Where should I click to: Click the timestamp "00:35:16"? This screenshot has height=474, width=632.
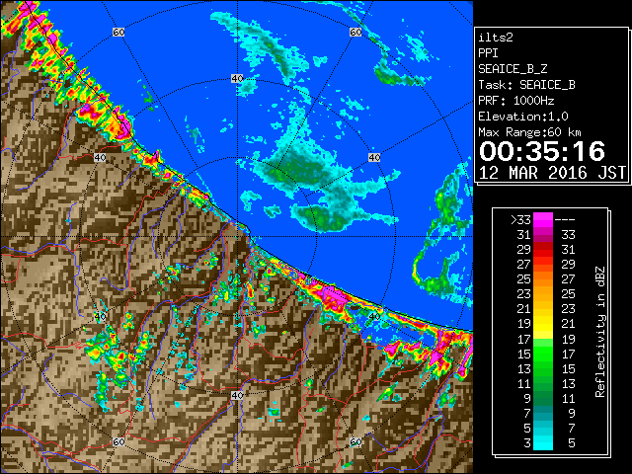click(542, 151)
